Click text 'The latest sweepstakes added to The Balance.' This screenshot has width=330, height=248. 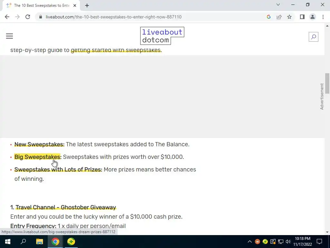pyautogui.click(x=128, y=144)
